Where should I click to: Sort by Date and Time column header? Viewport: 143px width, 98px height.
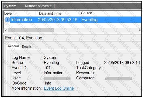tap(50, 13)
